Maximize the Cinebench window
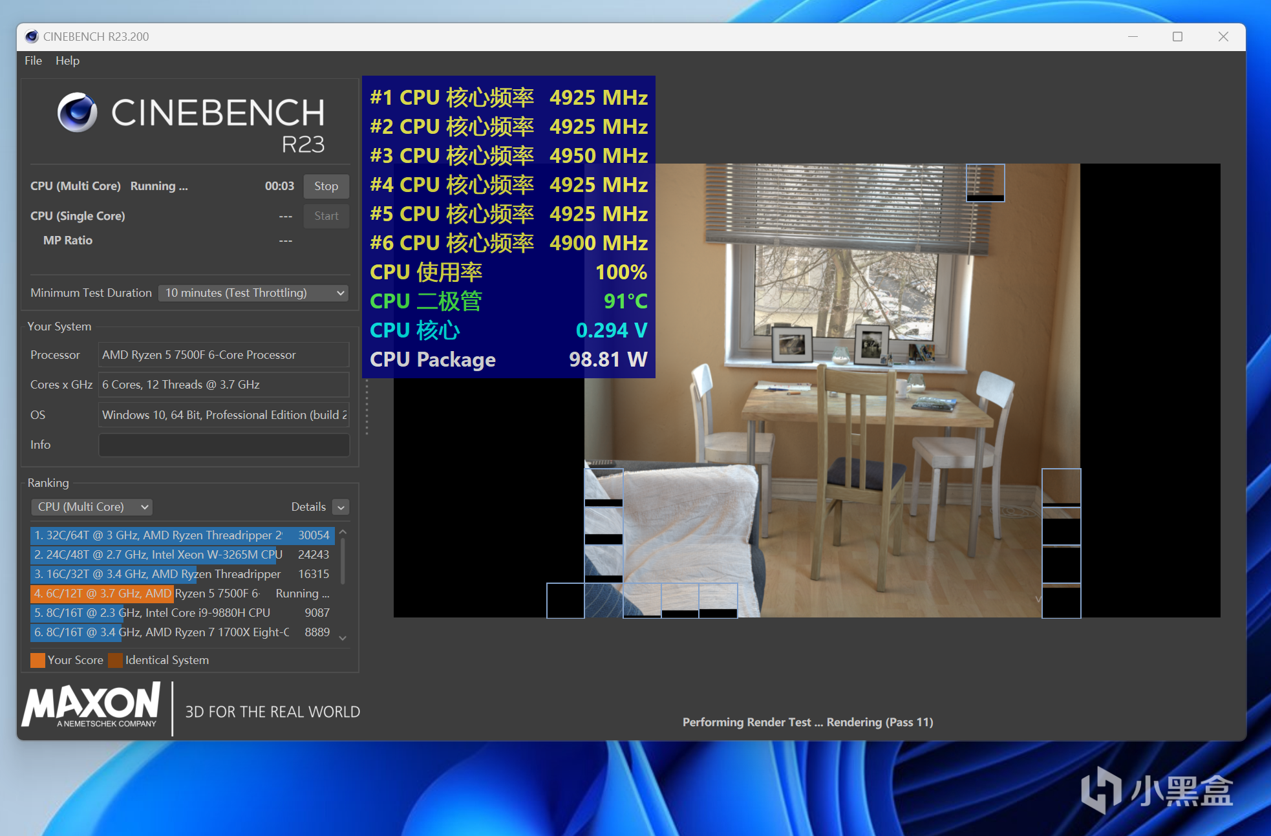Image resolution: width=1271 pixels, height=836 pixels. point(1177,37)
